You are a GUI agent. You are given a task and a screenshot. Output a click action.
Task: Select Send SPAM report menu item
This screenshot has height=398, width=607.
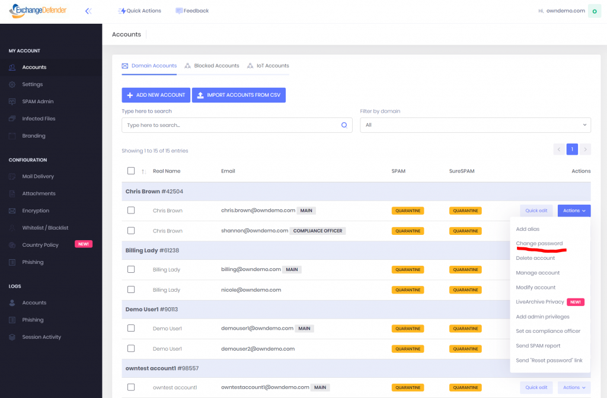pyautogui.click(x=538, y=346)
